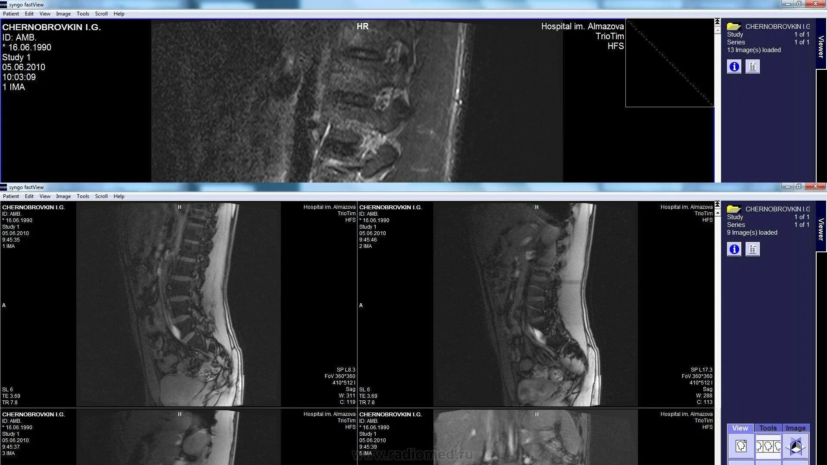Click 'SP L17.3' slice position text
The height and width of the screenshot is (465, 827).
point(702,370)
